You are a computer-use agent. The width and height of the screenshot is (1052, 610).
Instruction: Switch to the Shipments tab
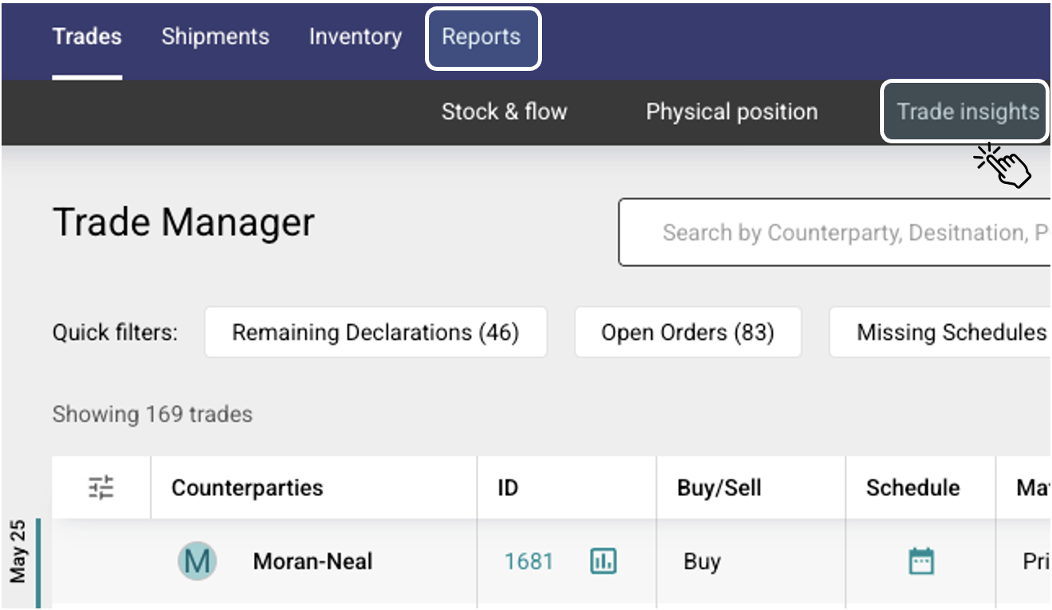tap(214, 36)
